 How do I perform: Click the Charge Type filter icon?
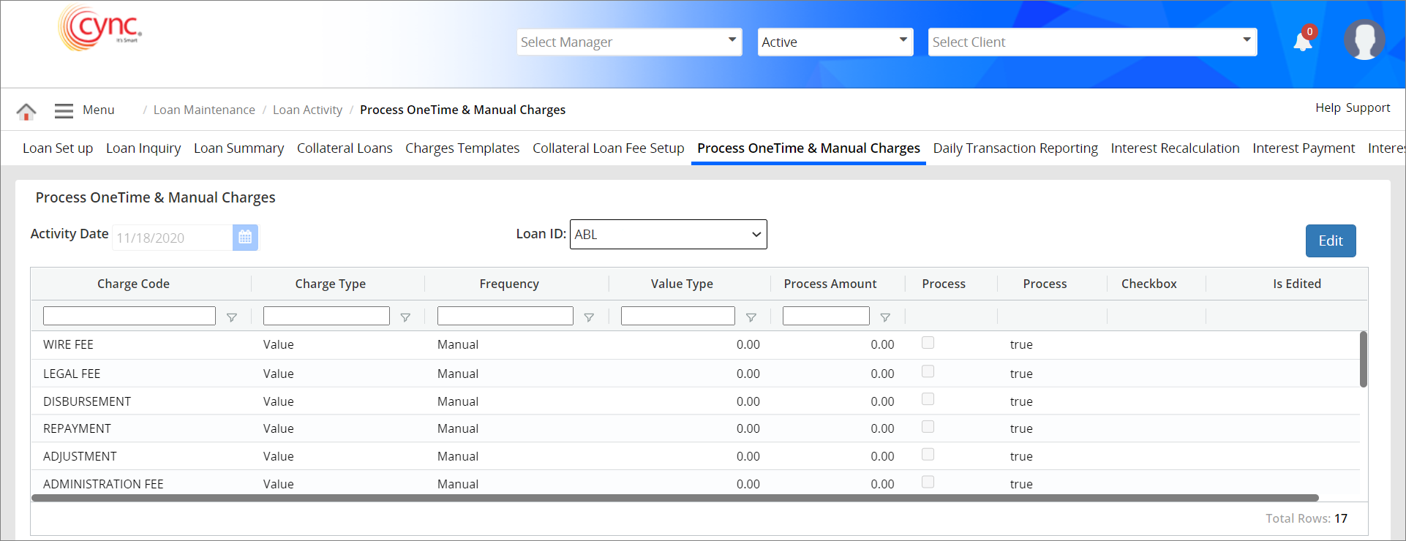[405, 317]
